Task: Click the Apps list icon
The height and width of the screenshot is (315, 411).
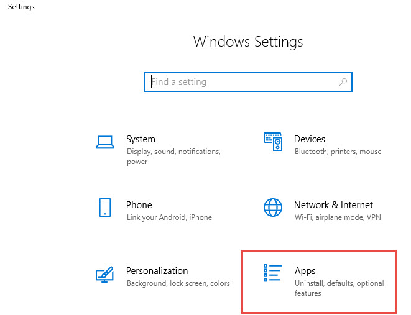Action: click(x=272, y=274)
